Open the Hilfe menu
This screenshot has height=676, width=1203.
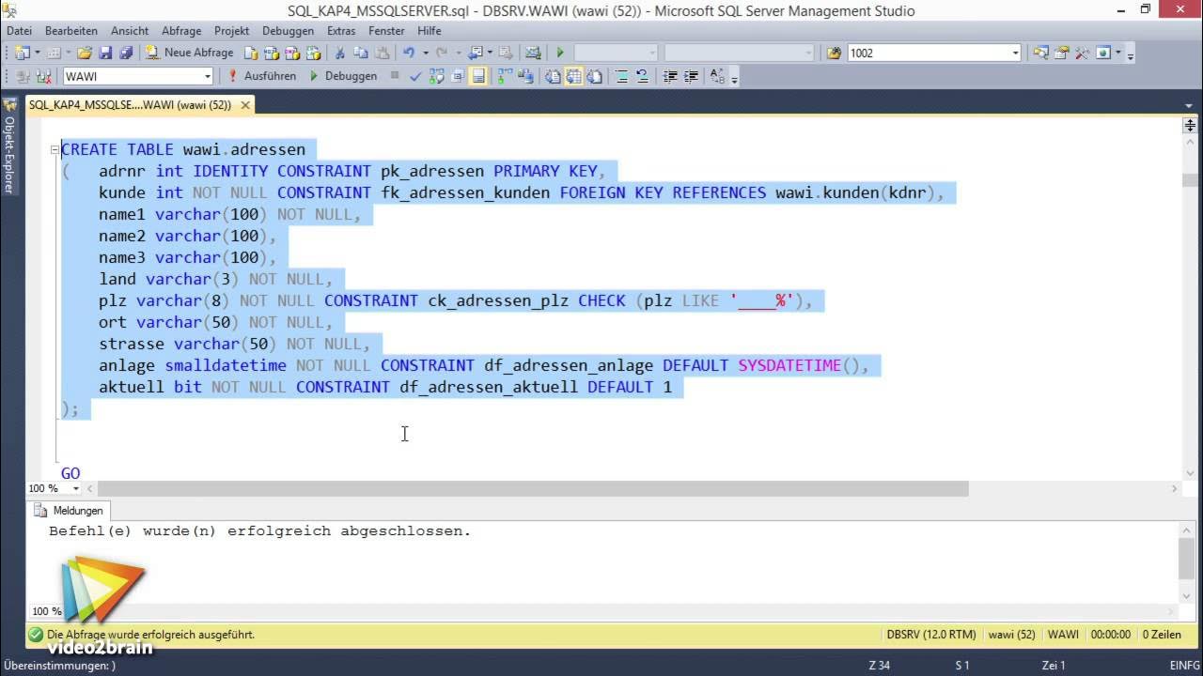(x=430, y=31)
